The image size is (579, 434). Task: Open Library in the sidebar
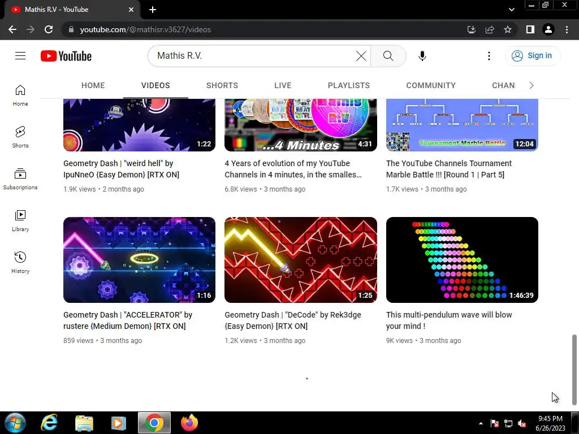[20, 221]
